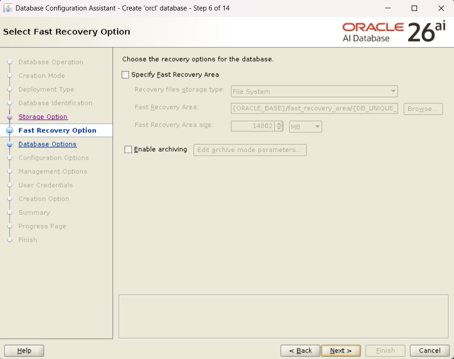The image size is (454, 359).
Task: Enable the Specify Fast Recovery Area checkbox
Action: pyautogui.click(x=125, y=75)
